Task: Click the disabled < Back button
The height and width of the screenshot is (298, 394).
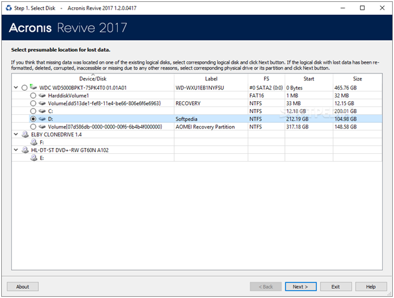Action: pos(266,287)
